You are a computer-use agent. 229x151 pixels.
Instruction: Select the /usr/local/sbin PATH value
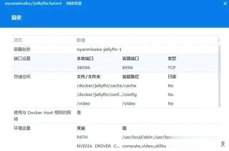tap(145, 137)
